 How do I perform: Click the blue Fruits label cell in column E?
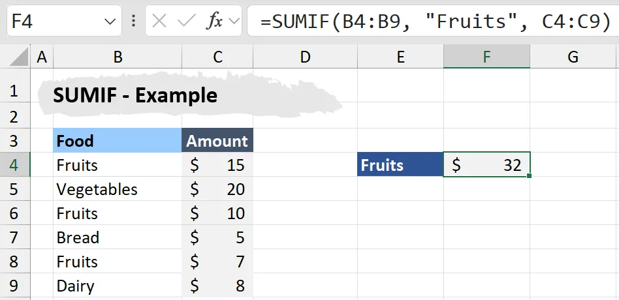pos(400,165)
